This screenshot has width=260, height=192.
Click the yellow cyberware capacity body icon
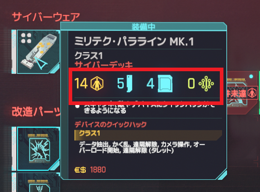(x=97, y=83)
